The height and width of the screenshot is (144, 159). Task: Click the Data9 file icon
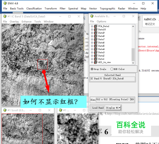tap(96, 33)
